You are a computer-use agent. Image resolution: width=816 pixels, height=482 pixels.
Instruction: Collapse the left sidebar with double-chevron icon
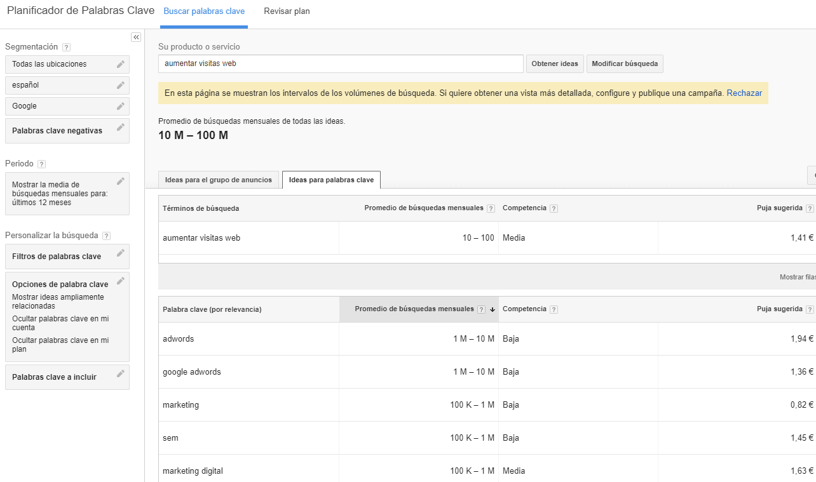point(136,37)
